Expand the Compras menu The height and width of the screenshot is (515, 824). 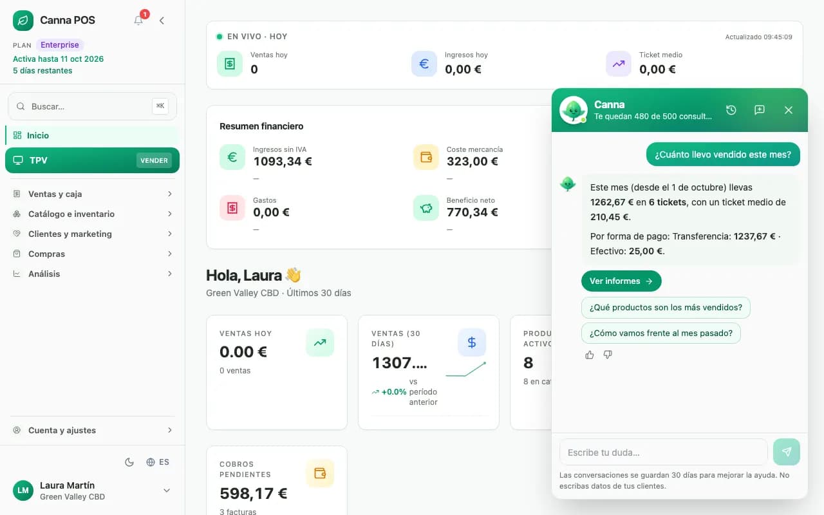pos(92,254)
